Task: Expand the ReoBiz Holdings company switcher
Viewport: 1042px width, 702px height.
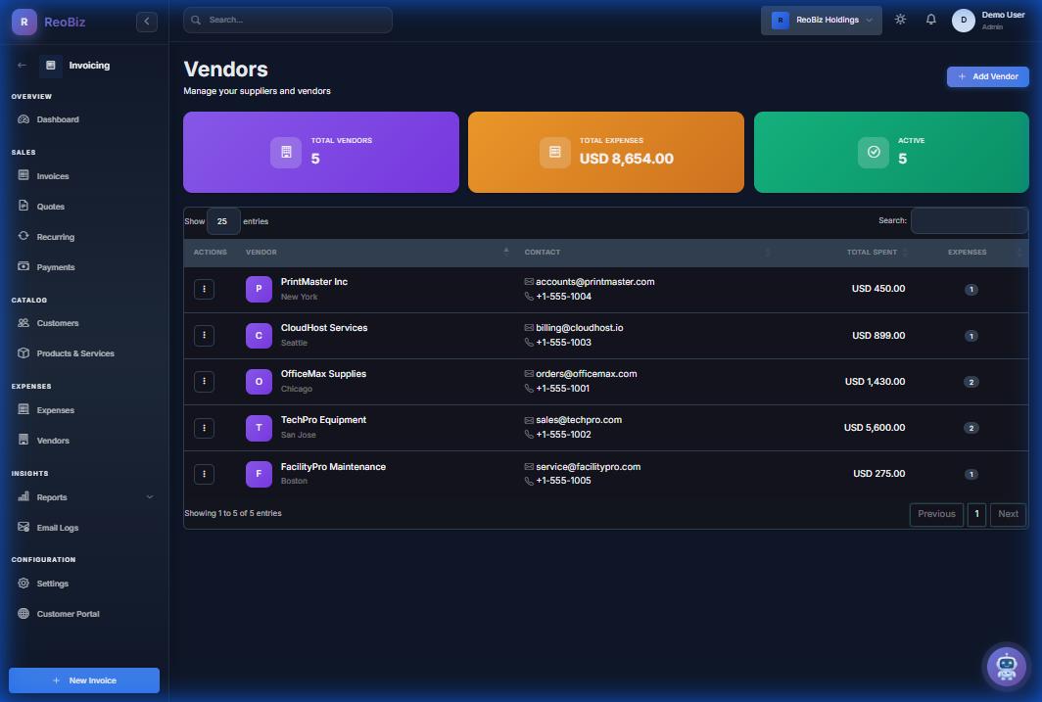Action: 821,19
